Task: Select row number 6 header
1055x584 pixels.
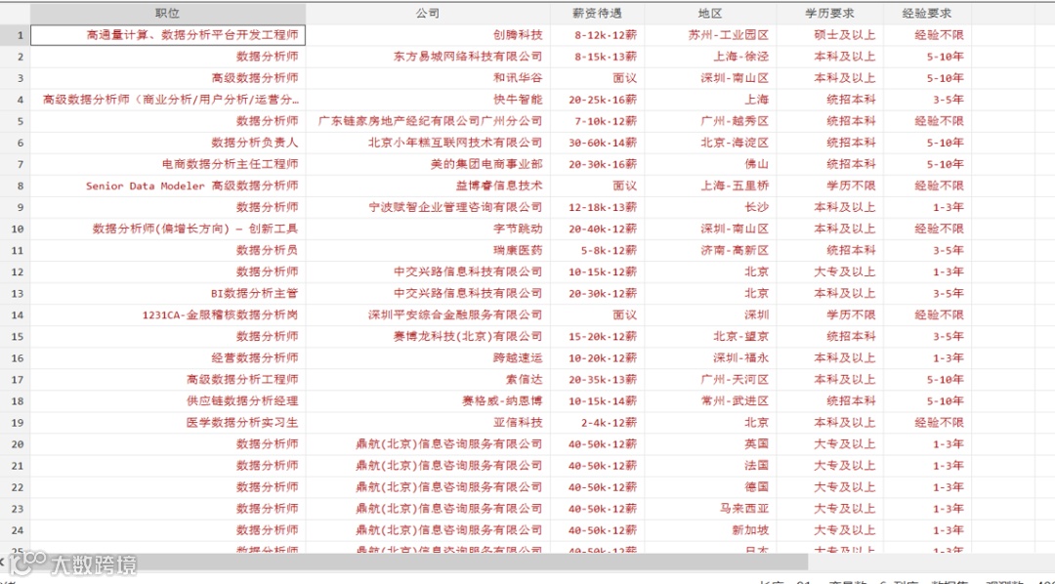Action: [x=16, y=143]
